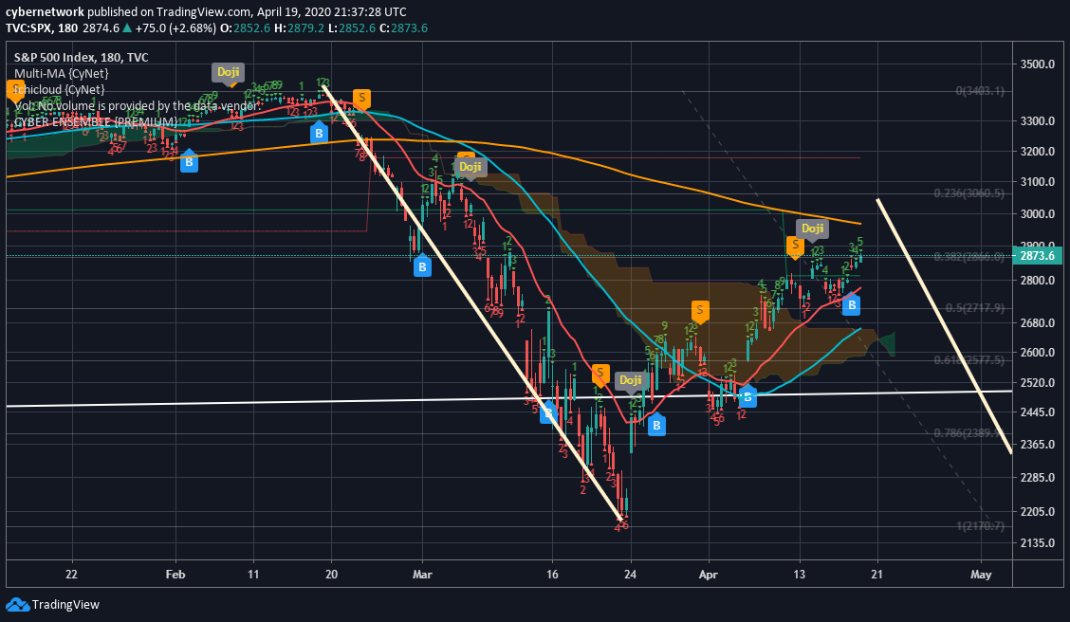Image resolution: width=1070 pixels, height=622 pixels.
Task: Click the 2445.0 price axis label
Action: [1037, 412]
